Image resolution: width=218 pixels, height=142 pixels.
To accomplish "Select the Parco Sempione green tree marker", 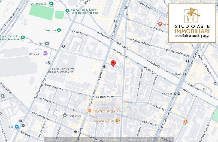I will pos(23,37).
